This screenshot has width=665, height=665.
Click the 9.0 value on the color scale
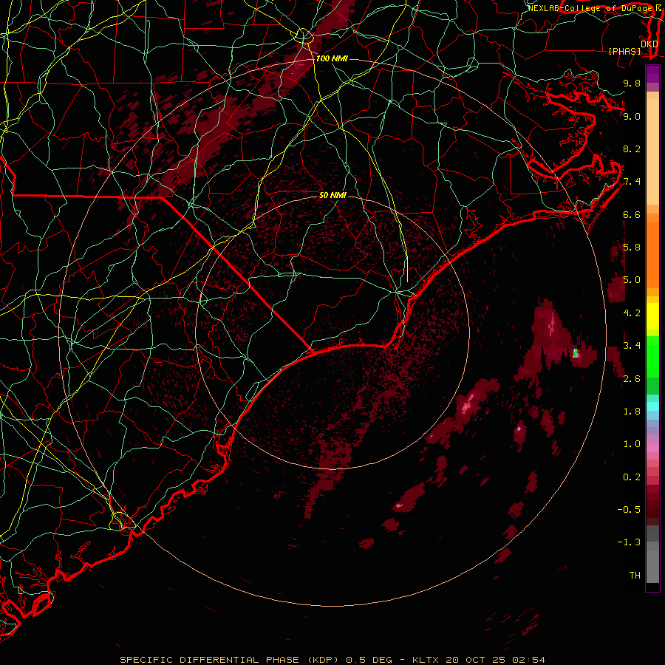click(x=632, y=116)
